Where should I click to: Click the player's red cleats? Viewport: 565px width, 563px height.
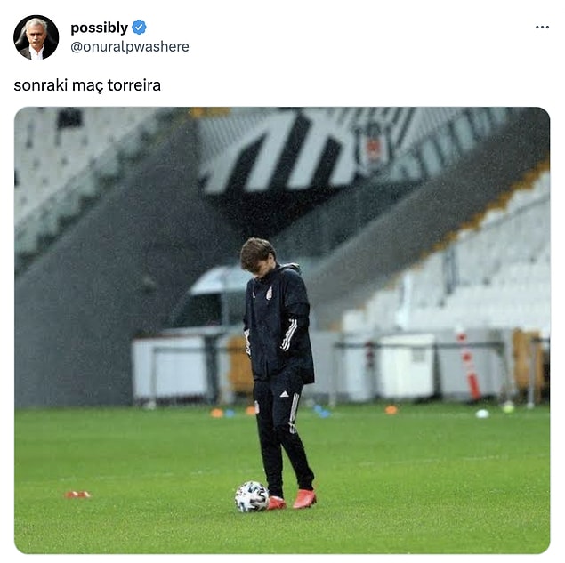tap(292, 500)
